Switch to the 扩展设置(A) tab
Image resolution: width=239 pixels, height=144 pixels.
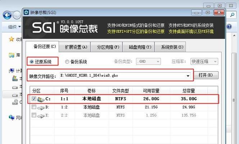pyautogui.click(x=75, y=47)
